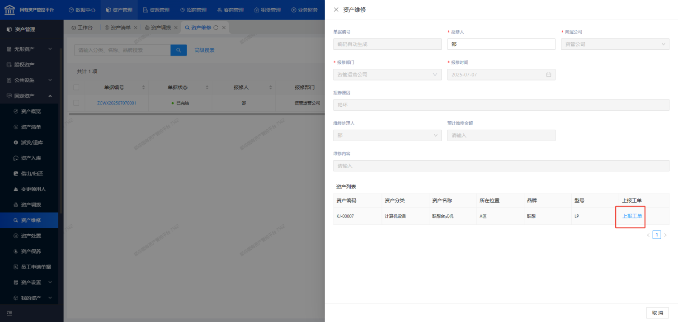Viewport: 678px width, 322px height.
Task: Switch to the 资产清单 tab
Action: tap(118, 28)
